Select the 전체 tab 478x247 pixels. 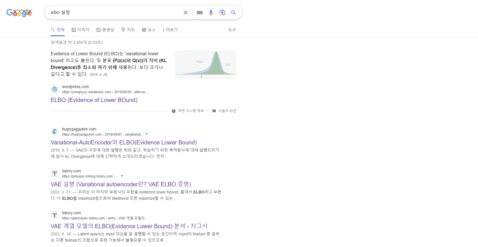[58, 30]
